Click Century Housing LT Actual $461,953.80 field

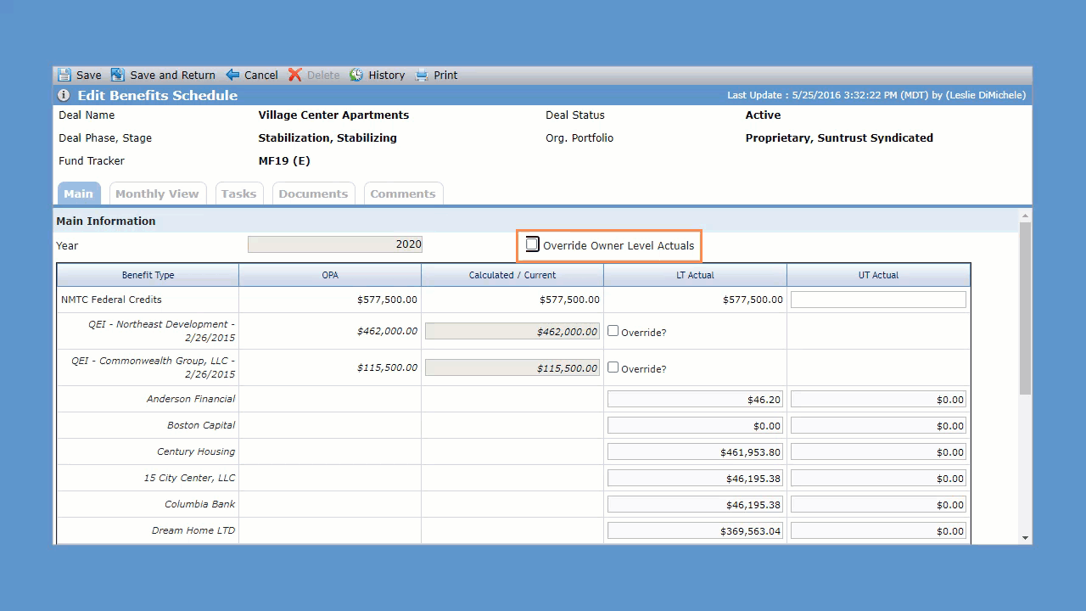click(695, 452)
